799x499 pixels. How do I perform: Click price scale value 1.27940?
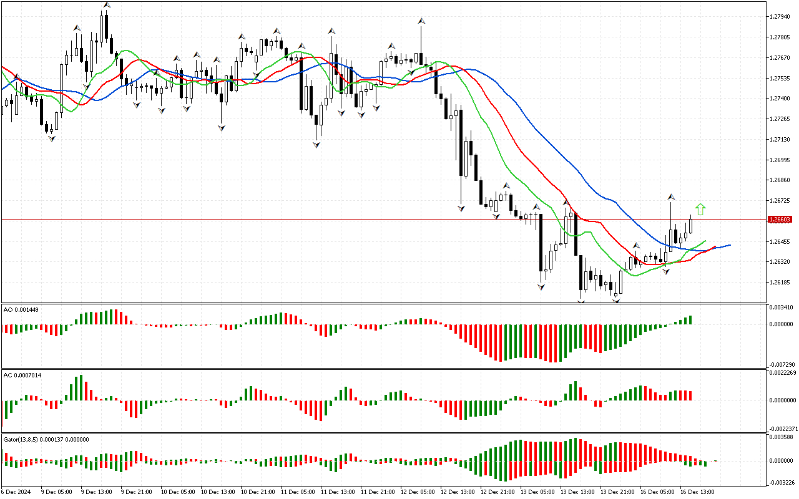pyautogui.click(x=780, y=17)
